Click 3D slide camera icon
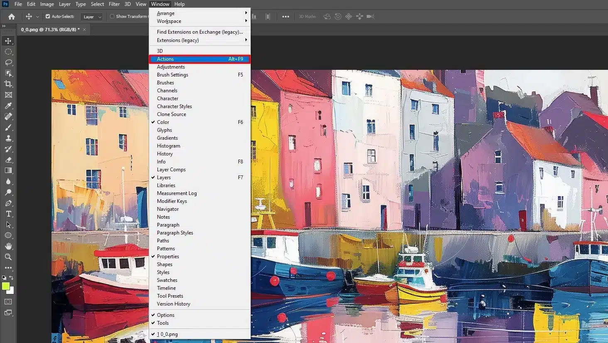Image resolution: width=608 pixels, height=343 pixels. [x=359, y=17]
